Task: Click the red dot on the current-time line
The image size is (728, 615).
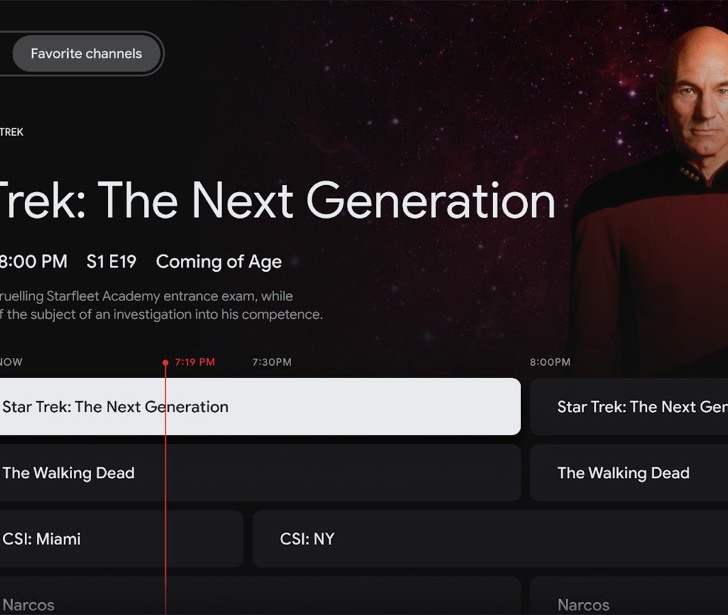Action: (166, 362)
